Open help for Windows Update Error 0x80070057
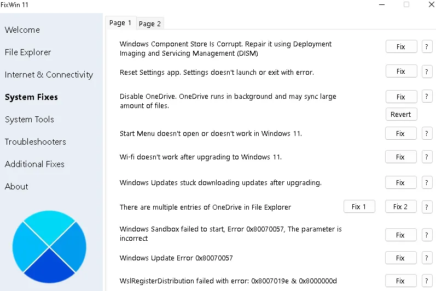 427,258
